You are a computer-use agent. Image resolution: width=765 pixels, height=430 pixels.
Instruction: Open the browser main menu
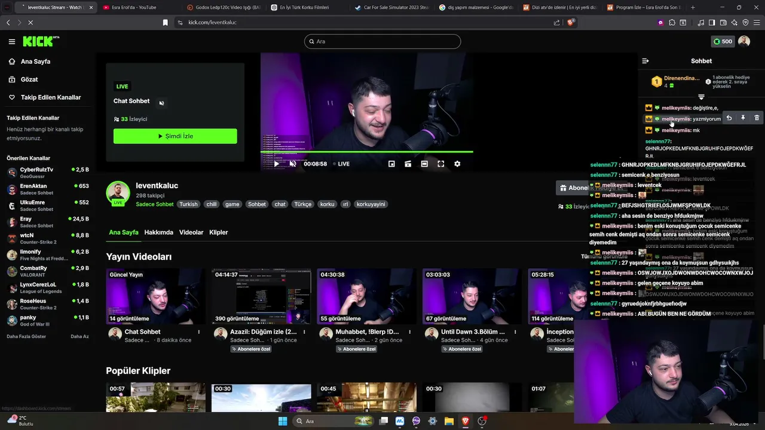pyautogui.click(x=757, y=22)
